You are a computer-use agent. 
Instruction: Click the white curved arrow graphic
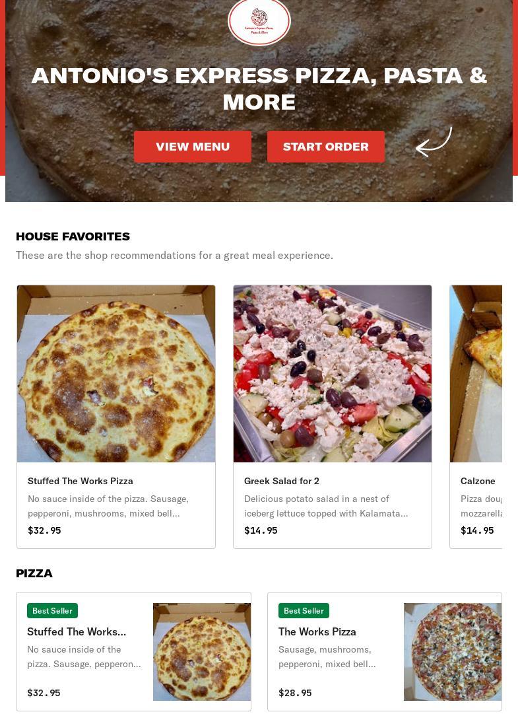434,142
